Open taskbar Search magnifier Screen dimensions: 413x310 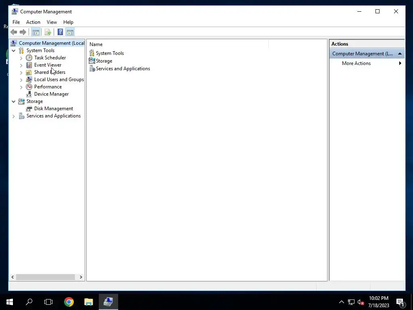(29, 302)
